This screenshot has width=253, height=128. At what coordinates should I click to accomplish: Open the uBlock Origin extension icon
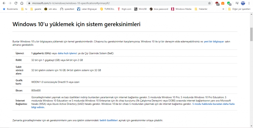218,3
